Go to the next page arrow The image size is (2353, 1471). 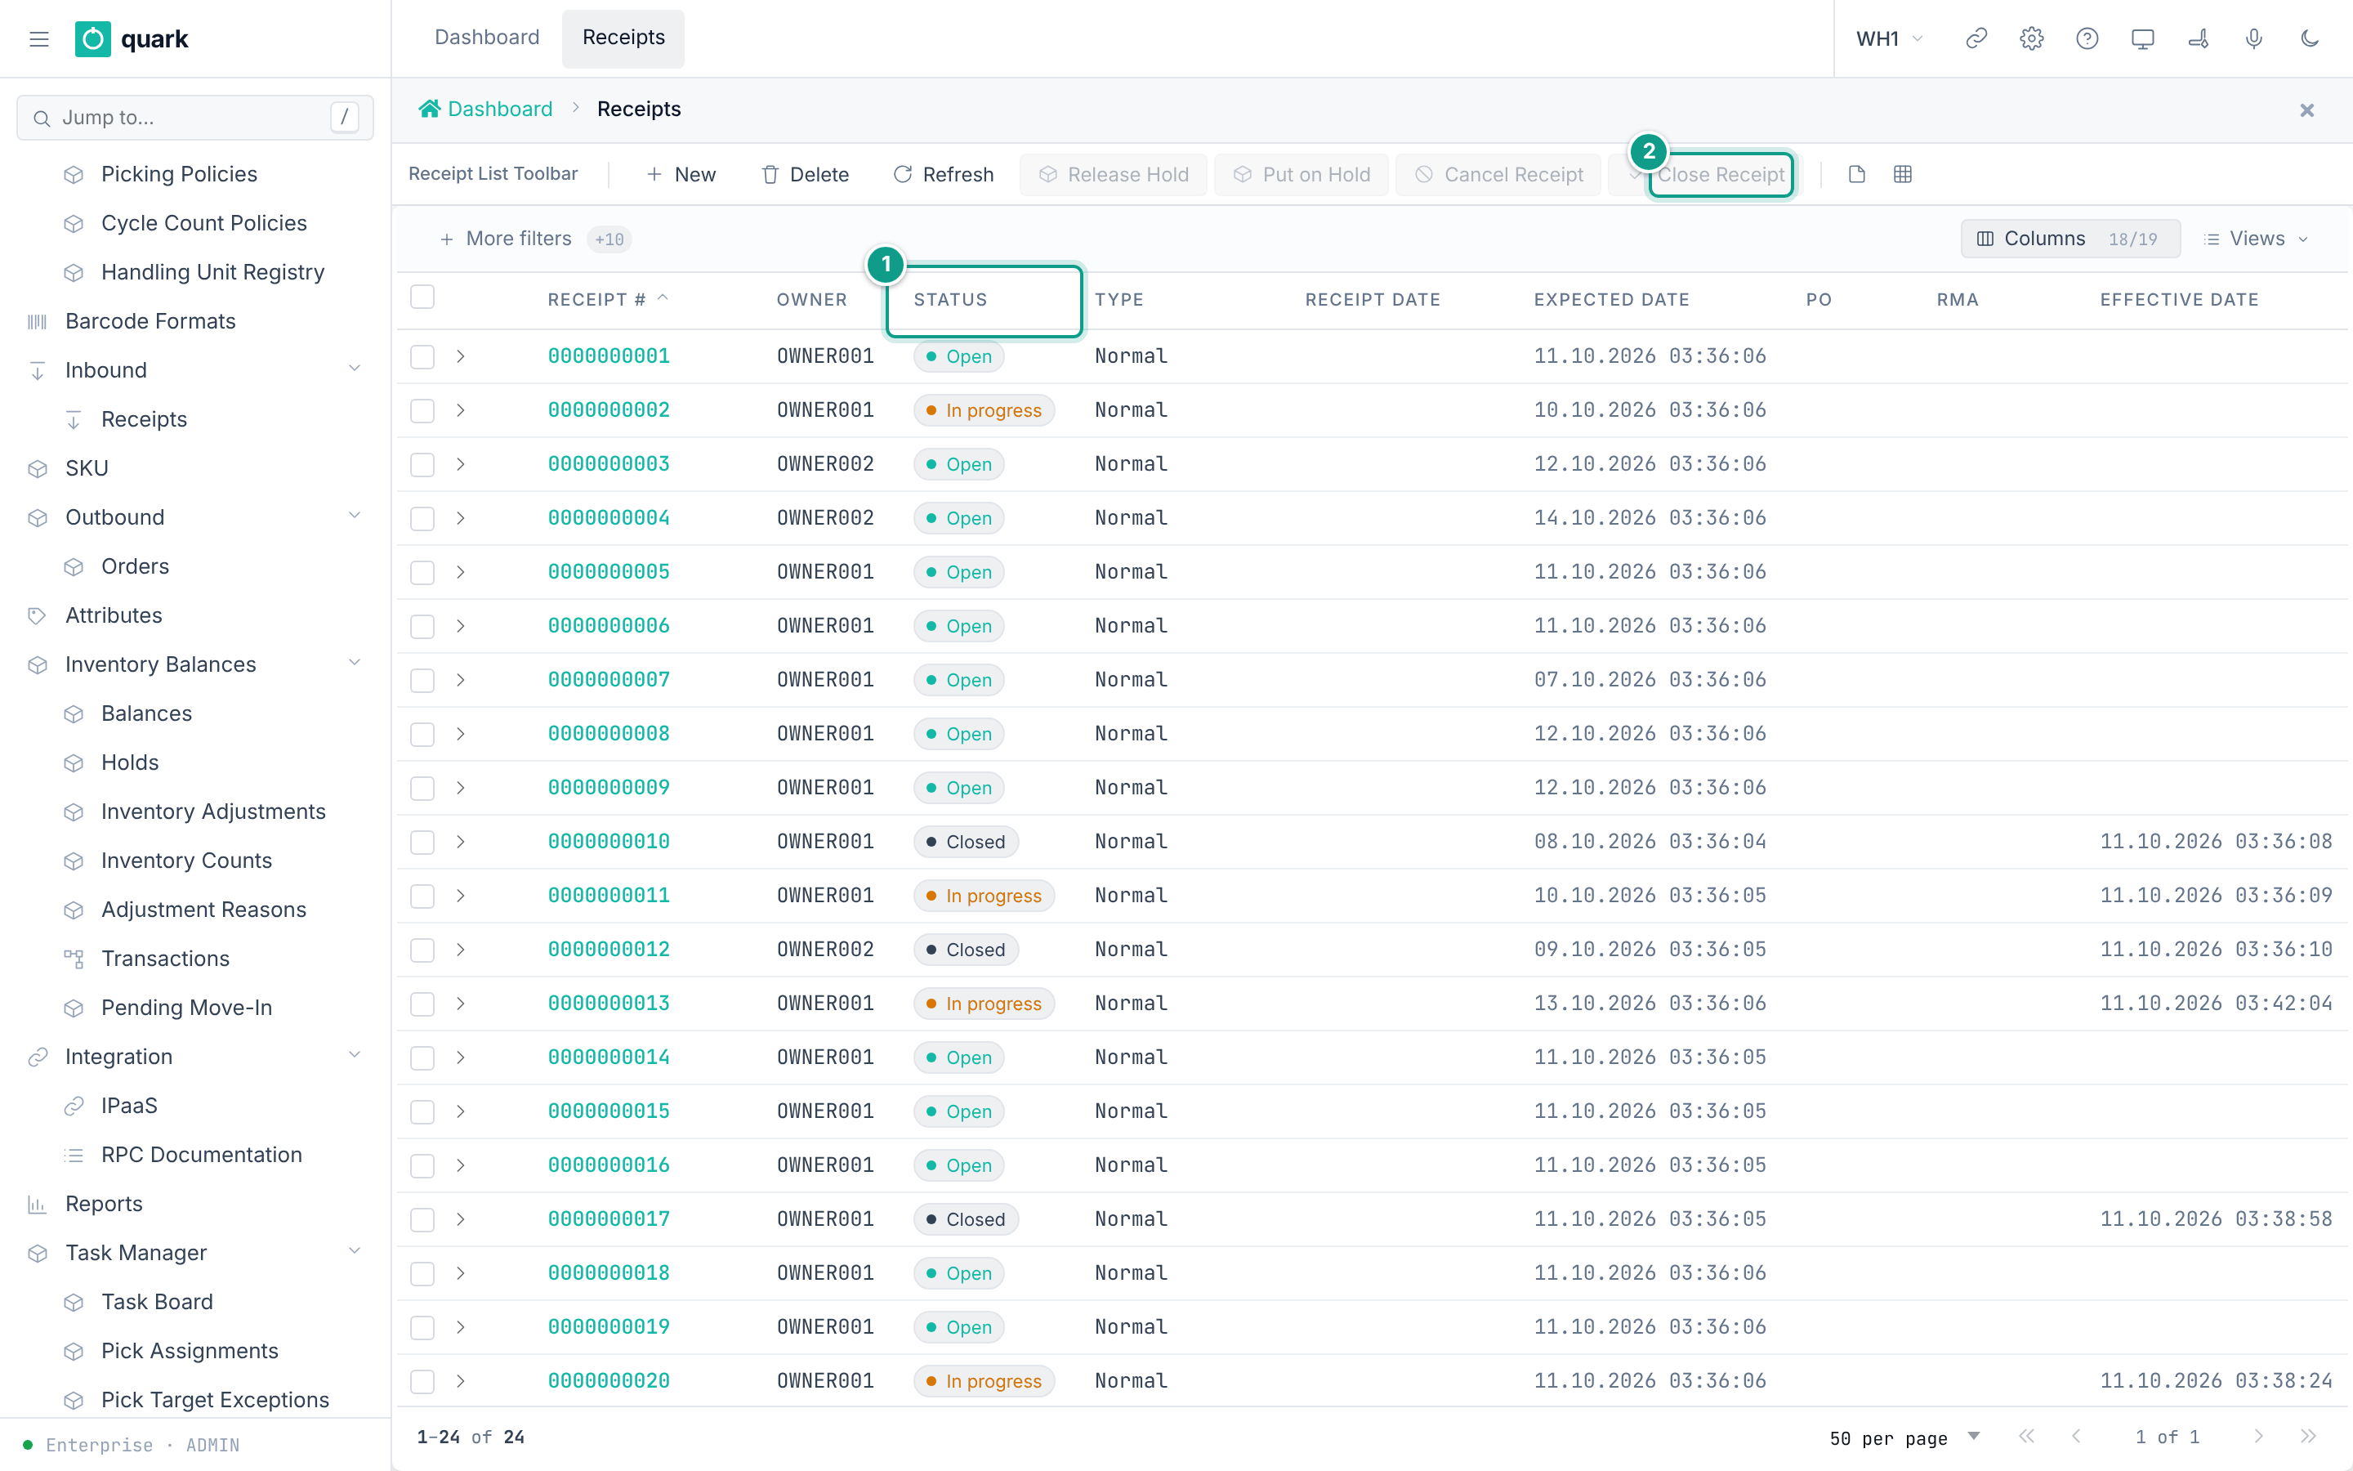(2257, 1437)
